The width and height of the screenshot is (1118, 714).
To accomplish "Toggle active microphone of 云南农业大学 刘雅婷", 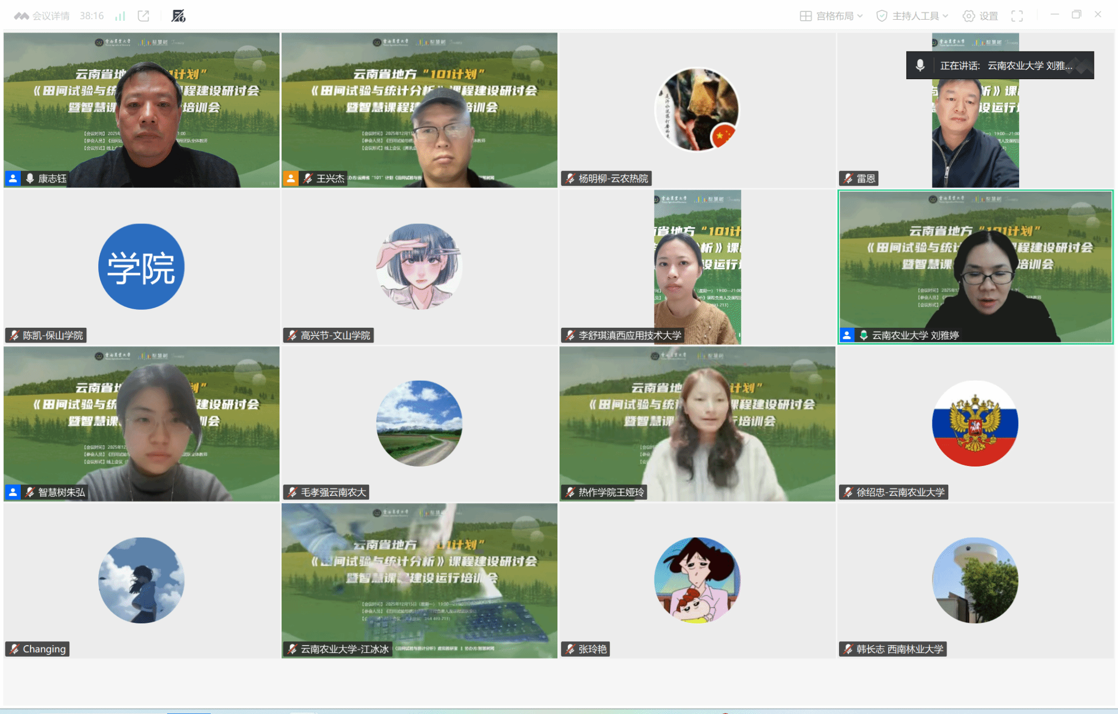I will pos(864,335).
